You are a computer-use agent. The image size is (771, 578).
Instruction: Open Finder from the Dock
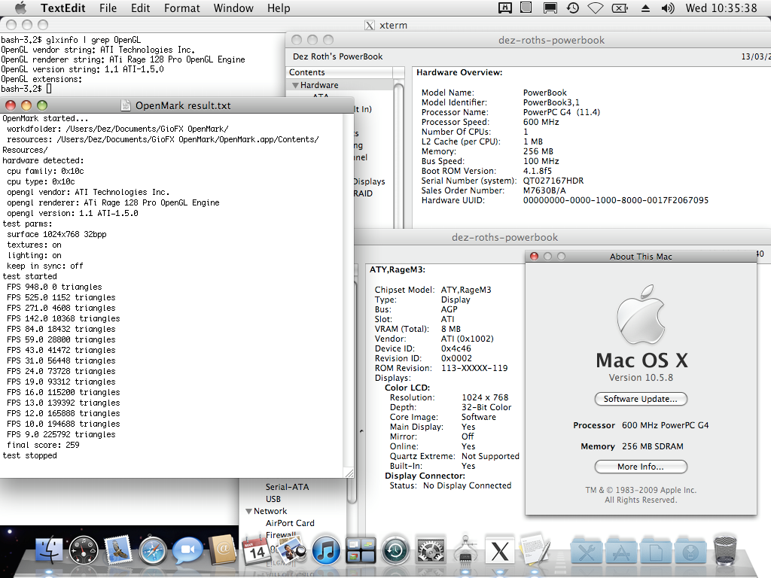click(49, 550)
